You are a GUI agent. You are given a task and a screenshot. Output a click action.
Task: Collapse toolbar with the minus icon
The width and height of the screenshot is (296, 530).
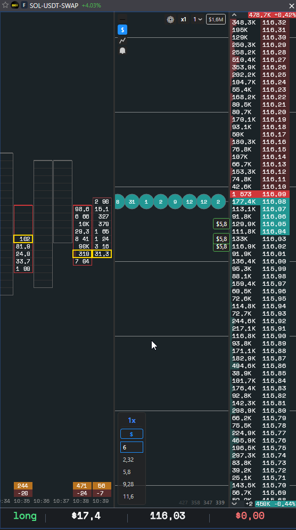click(122, 20)
